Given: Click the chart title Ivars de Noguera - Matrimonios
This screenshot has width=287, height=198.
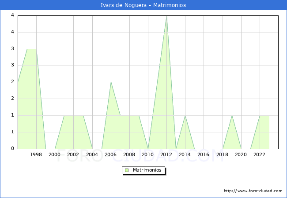Looking at the screenshot, I should coord(143,5).
